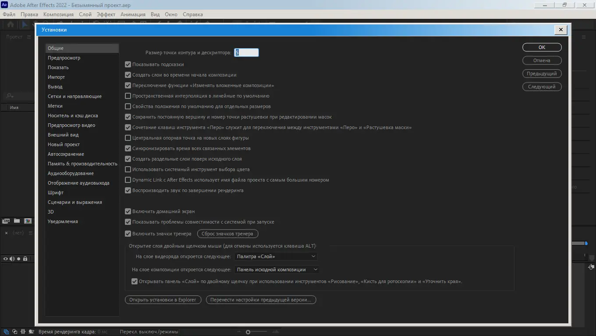Click the first layer-switches pane icon in the status bar

click(7, 332)
